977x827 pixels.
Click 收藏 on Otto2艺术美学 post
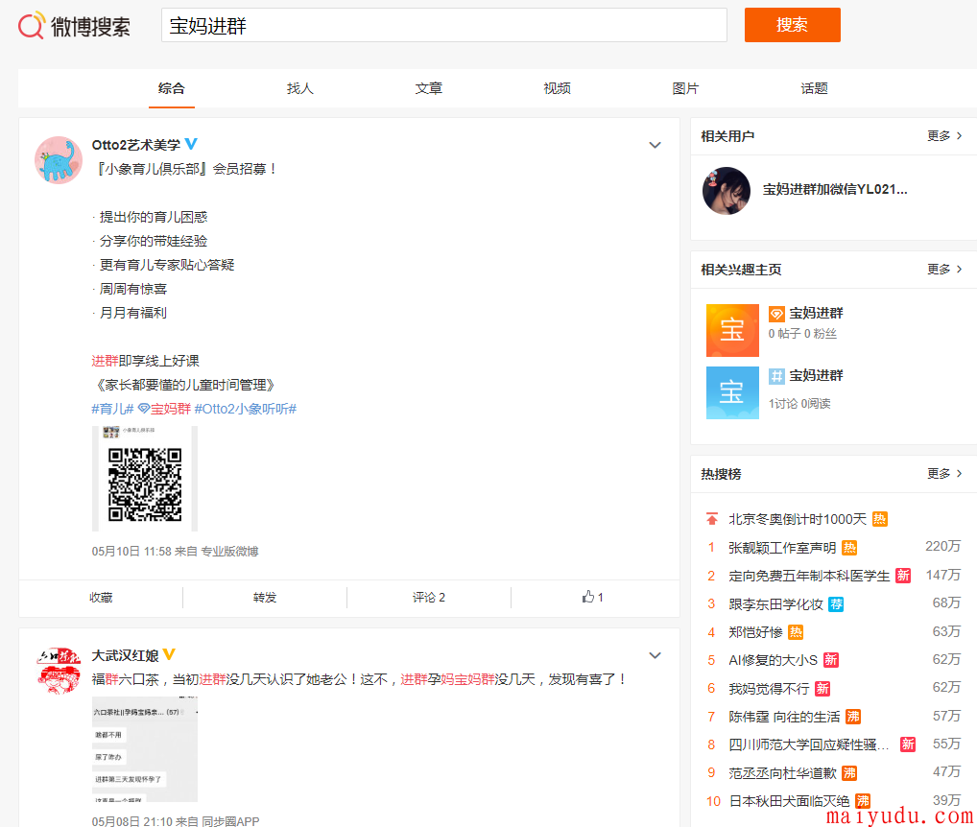click(x=101, y=597)
